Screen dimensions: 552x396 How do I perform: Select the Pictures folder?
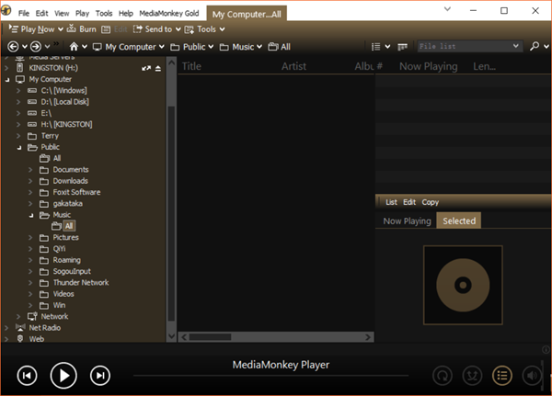[66, 238]
